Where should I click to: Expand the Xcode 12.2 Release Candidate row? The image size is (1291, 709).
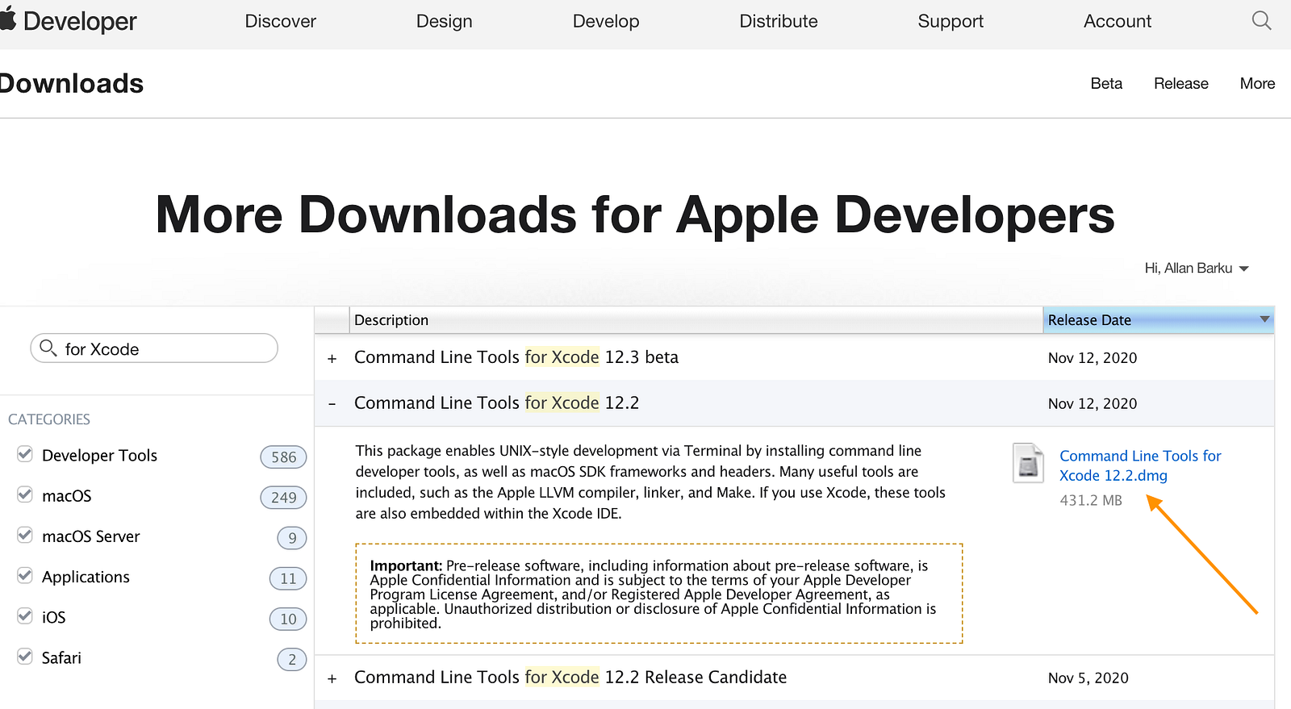coord(332,678)
